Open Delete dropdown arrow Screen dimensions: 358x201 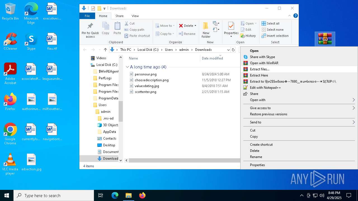(195, 26)
